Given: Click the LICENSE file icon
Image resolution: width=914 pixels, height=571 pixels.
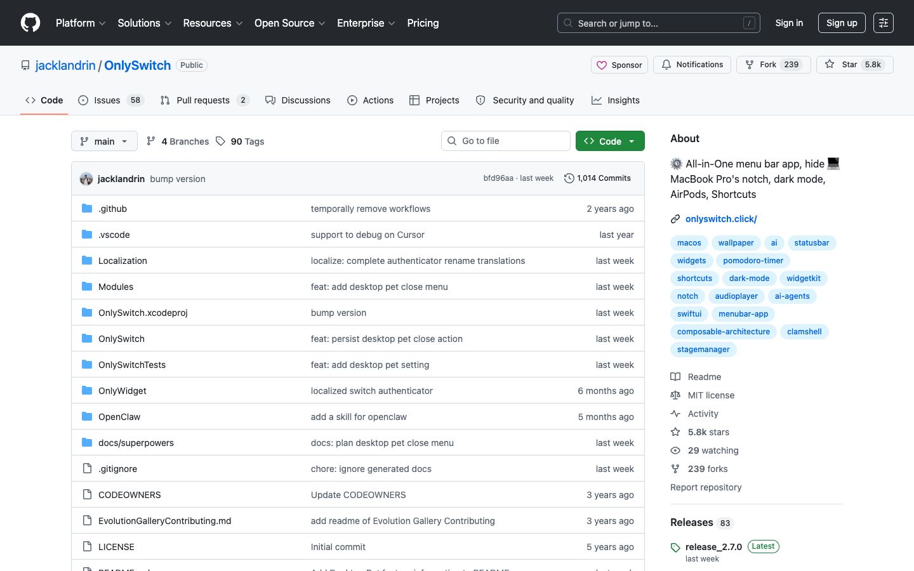Looking at the screenshot, I should [87, 546].
